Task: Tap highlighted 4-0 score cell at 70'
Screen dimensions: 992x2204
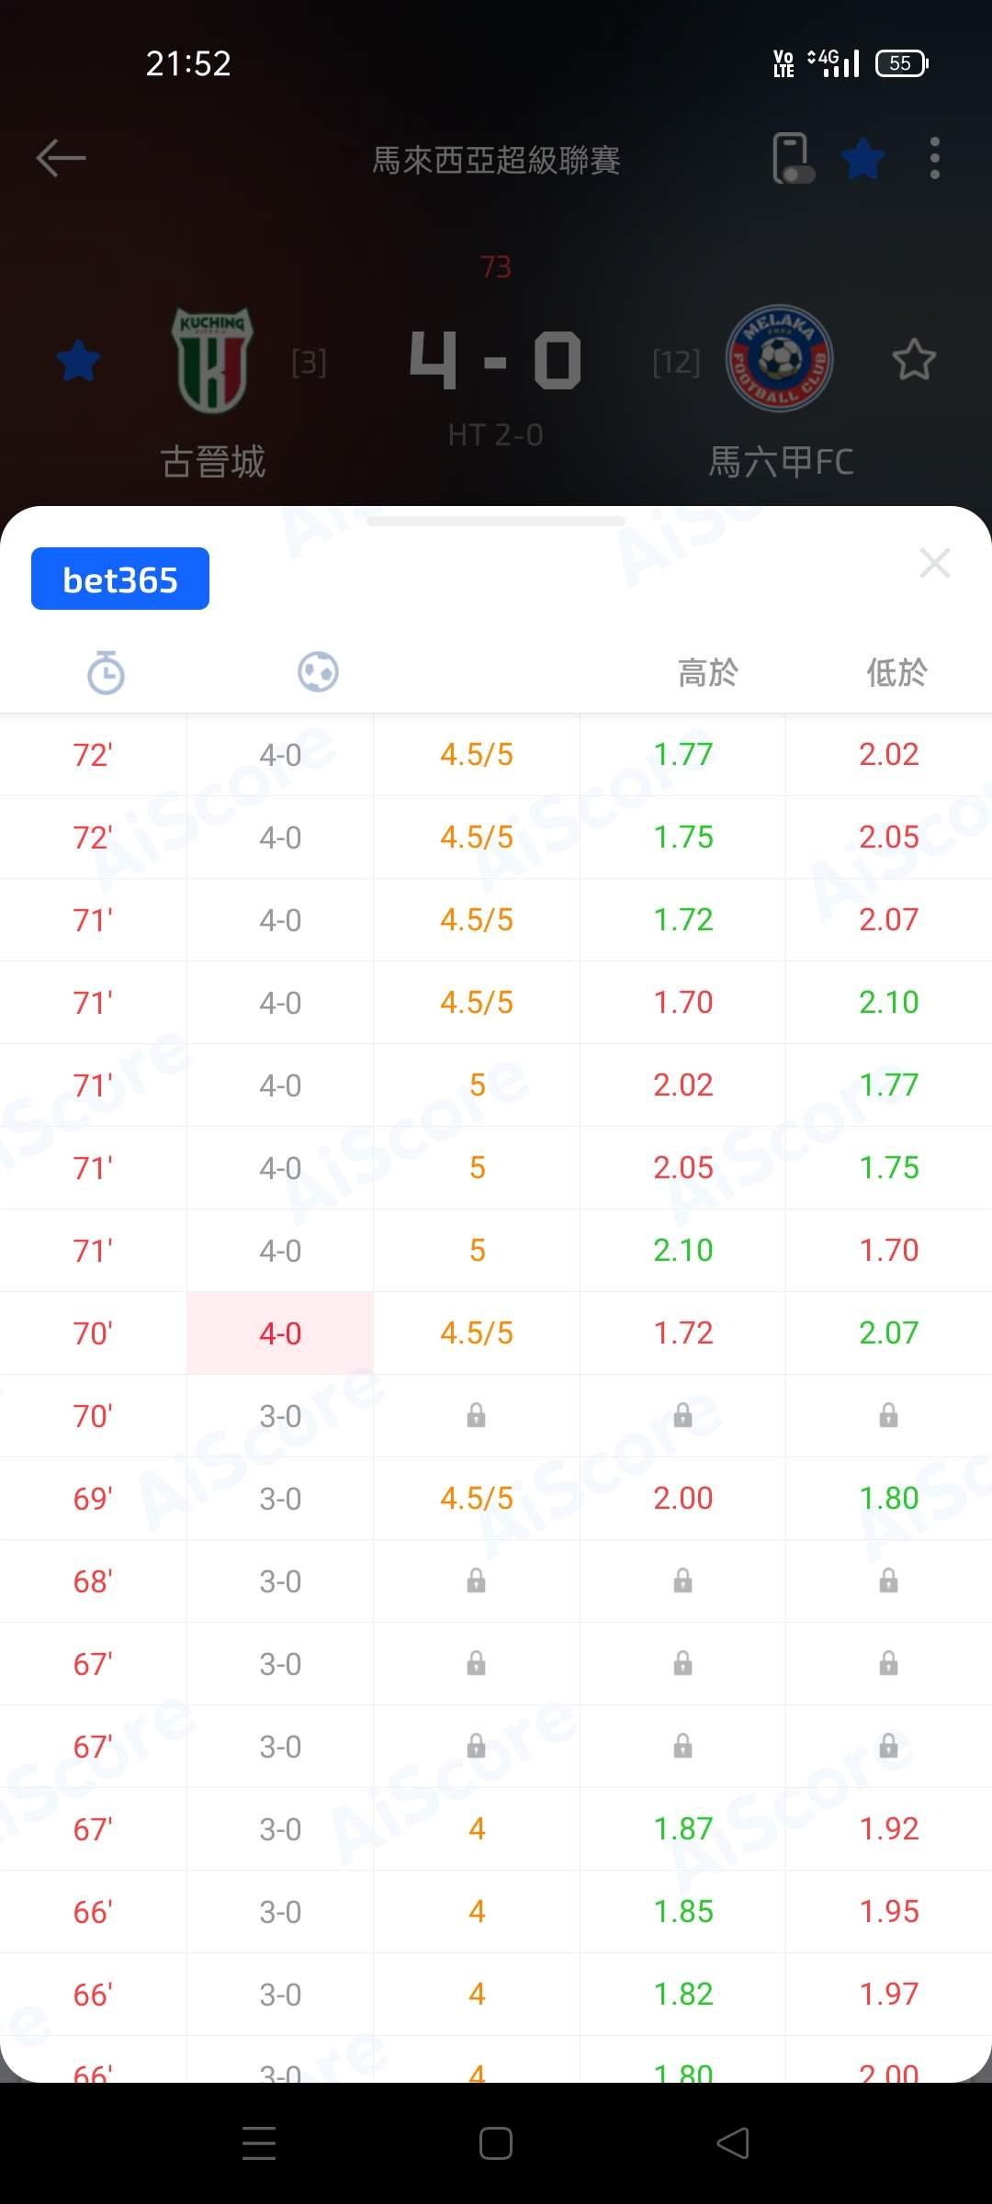Action: [280, 1333]
